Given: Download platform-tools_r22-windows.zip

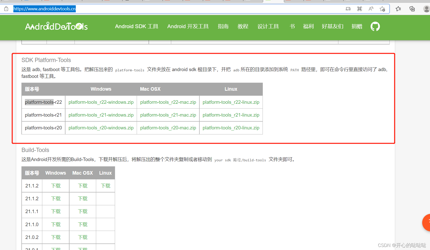Looking at the screenshot, I should (101, 102).
